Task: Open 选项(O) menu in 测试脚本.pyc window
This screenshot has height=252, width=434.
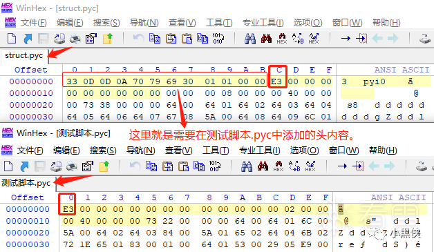Action: [305, 151]
